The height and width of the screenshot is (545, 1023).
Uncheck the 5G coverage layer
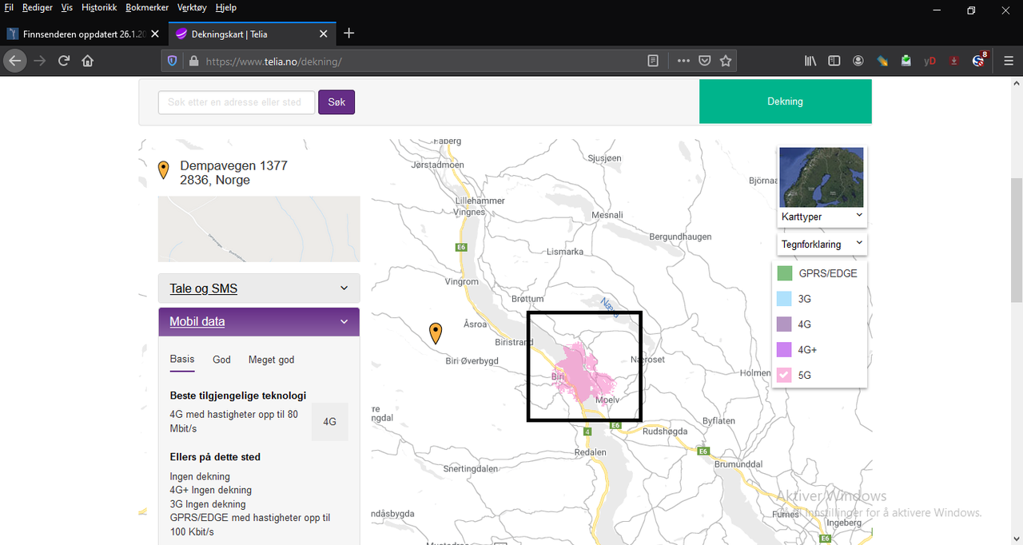(x=785, y=375)
